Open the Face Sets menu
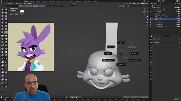This screenshot has height=101, width=181. coord(30,4)
